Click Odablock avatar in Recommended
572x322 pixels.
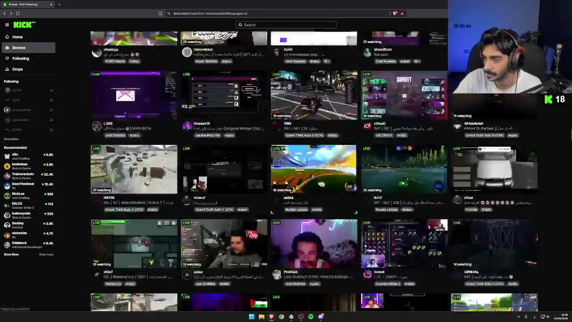point(7,245)
